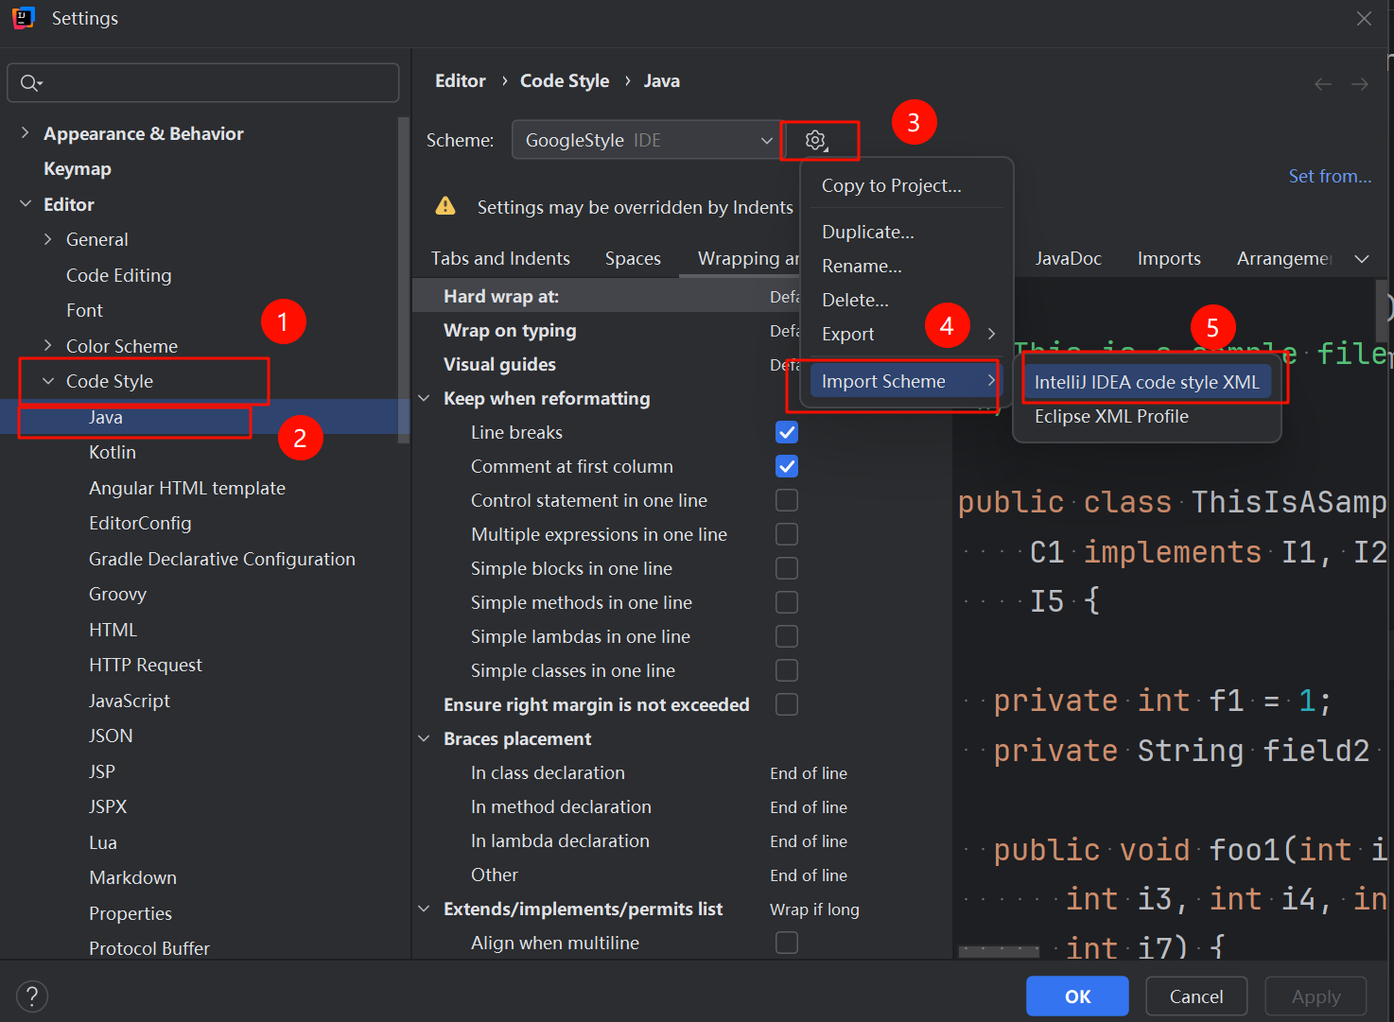The width and height of the screenshot is (1394, 1022).
Task: Click the scheme gear icon
Action: point(815,141)
